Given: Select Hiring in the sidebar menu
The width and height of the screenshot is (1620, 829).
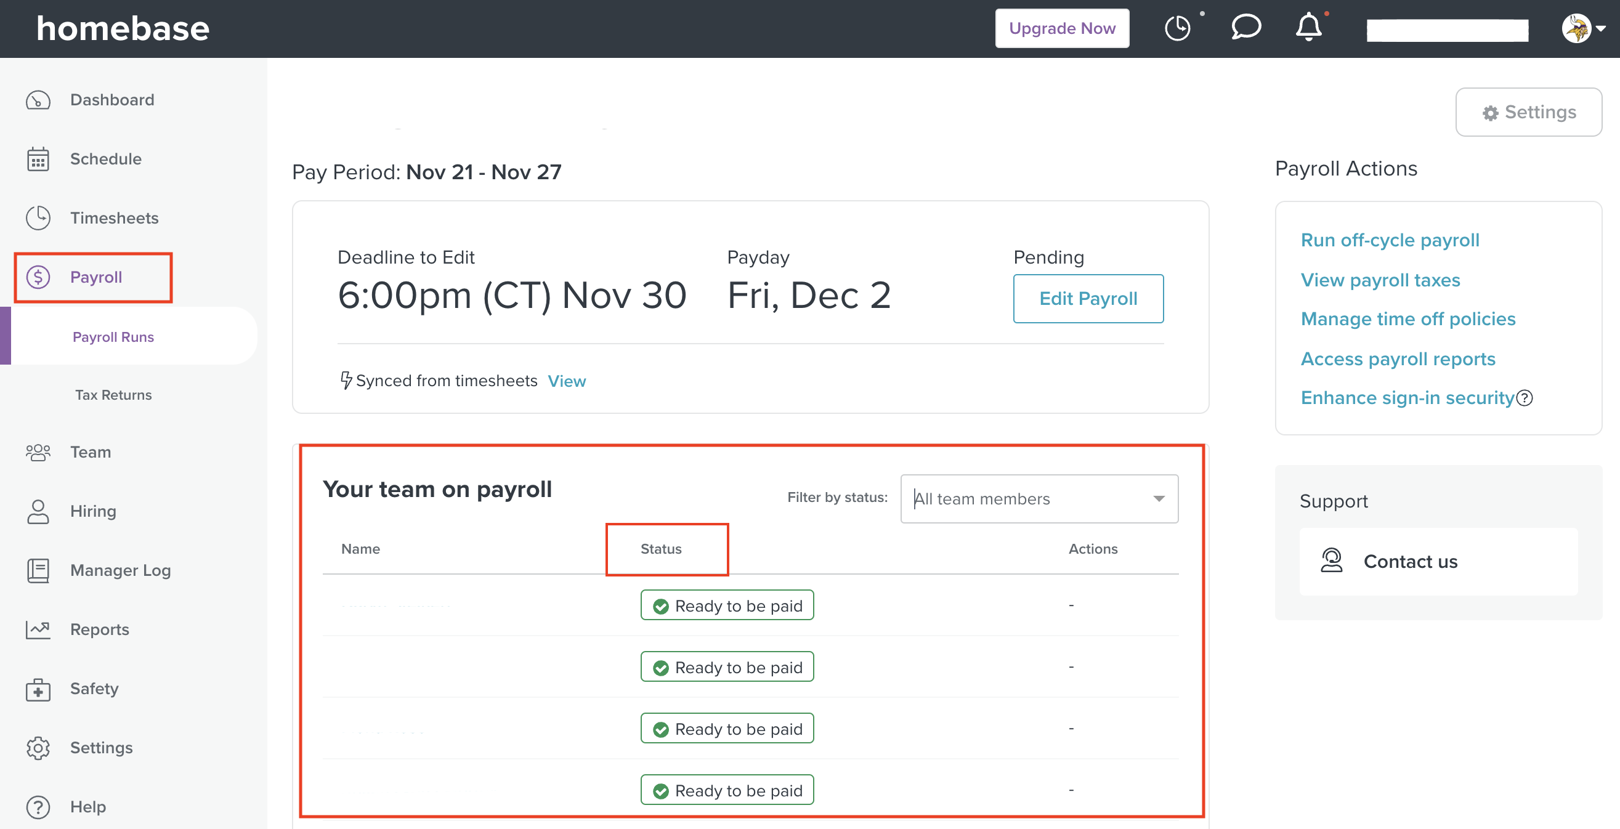Looking at the screenshot, I should point(93,511).
